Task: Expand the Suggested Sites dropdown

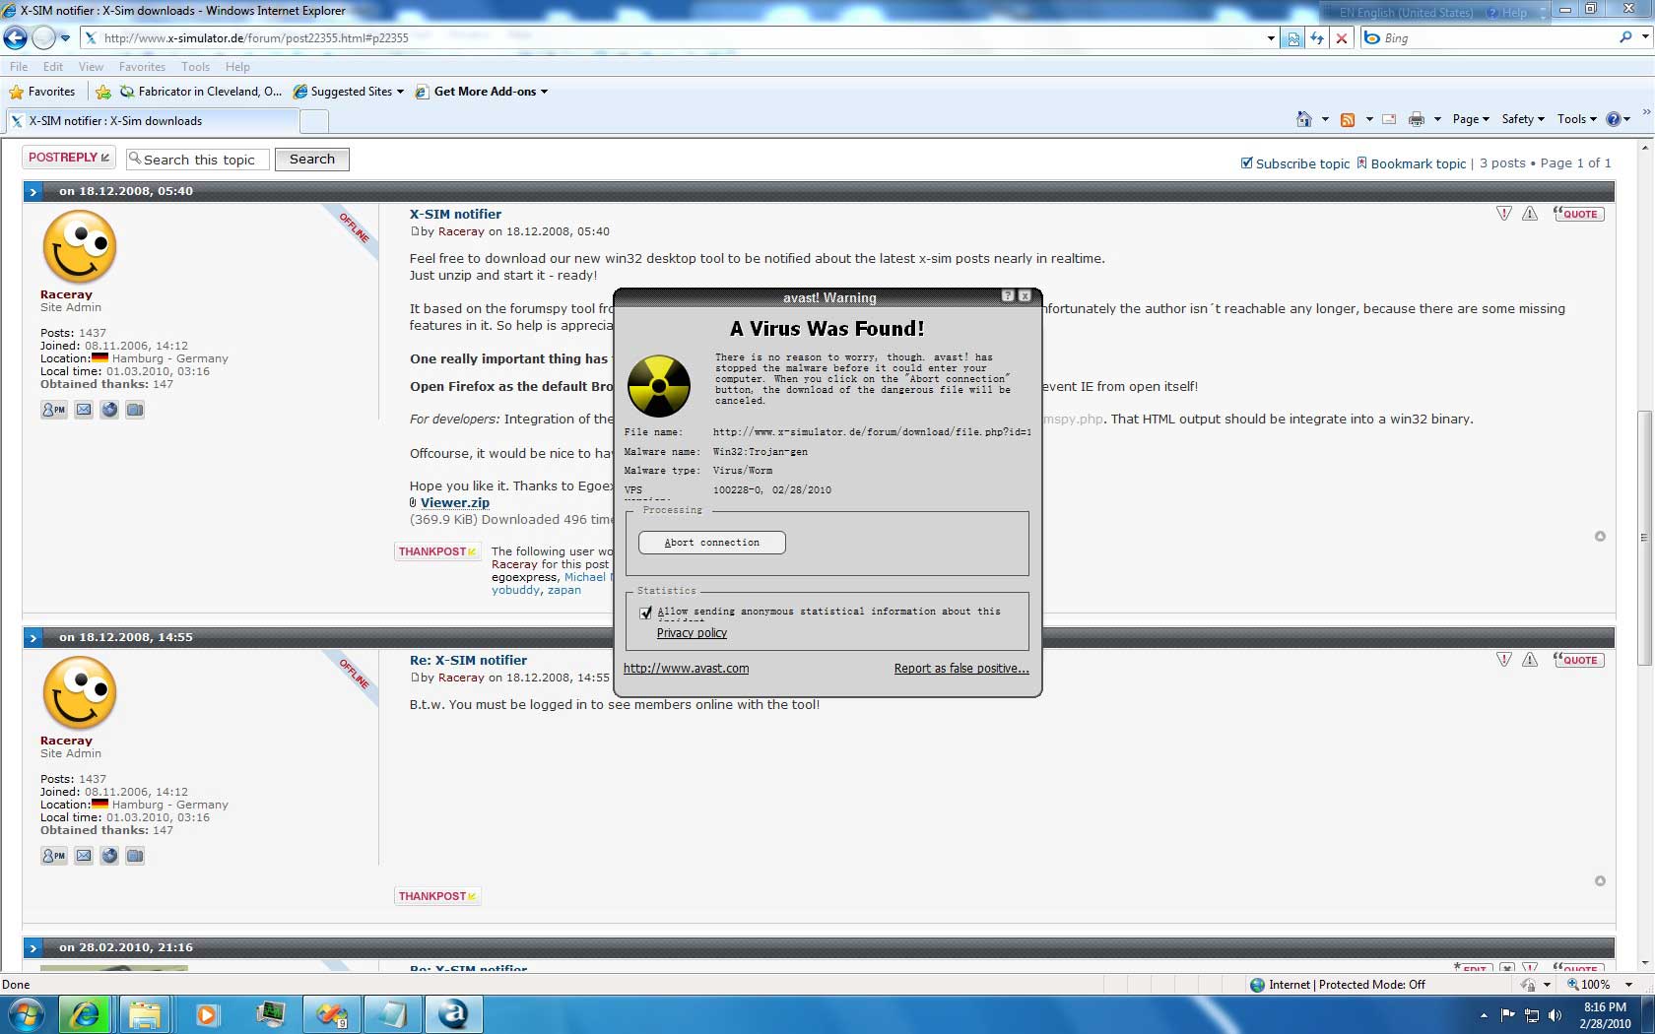Action: [400, 92]
